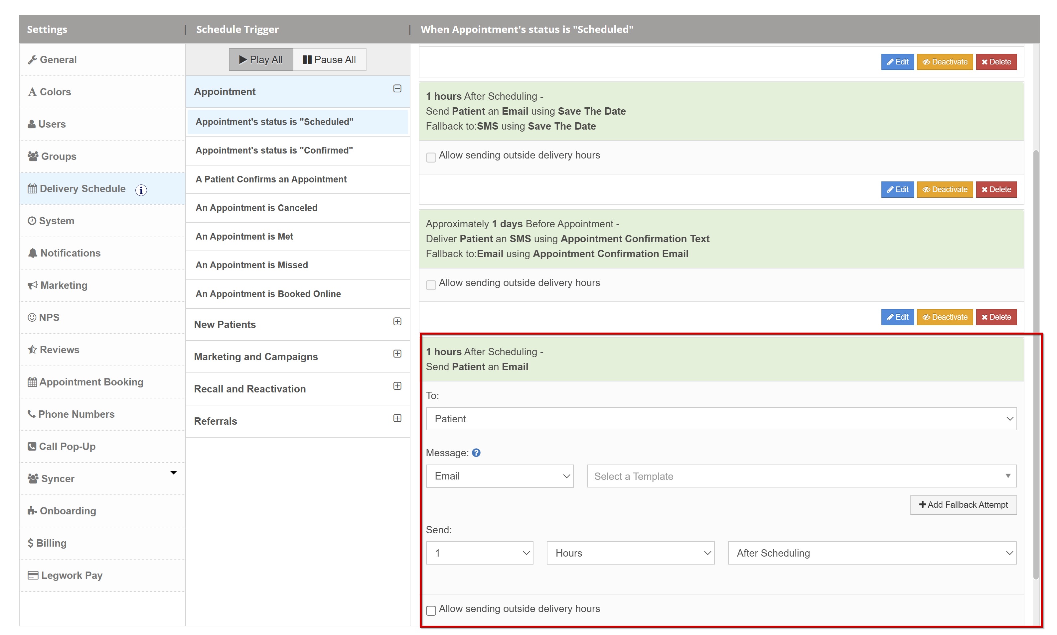The width and height of the screenshot is (1057, 635).
Task: Delete the Appointment Confirmation Text rule
Action: [x=996, y=317]
